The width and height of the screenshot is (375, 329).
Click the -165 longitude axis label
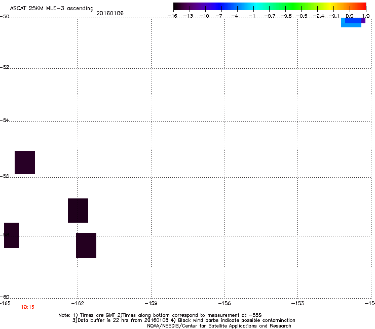pos(5,303)
